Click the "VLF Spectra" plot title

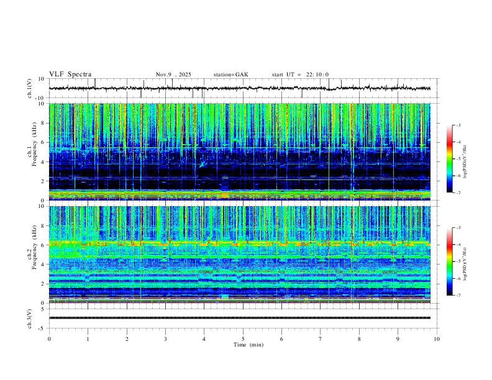tap(70, 75)
